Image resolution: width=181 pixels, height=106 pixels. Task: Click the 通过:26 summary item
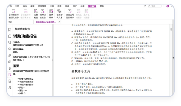pyautogui.click(x=23, y=90)
